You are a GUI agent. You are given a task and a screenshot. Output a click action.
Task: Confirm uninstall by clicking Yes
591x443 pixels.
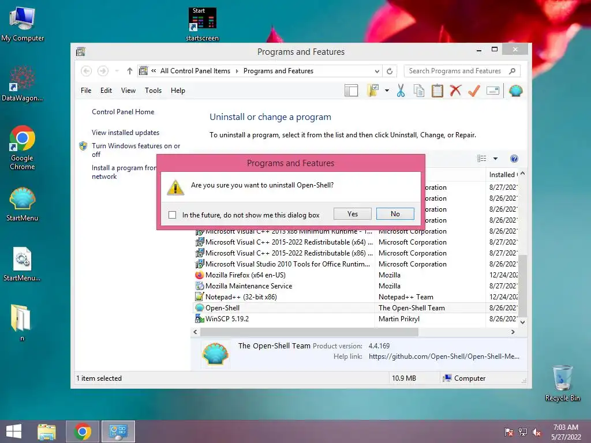pos(353,214)
